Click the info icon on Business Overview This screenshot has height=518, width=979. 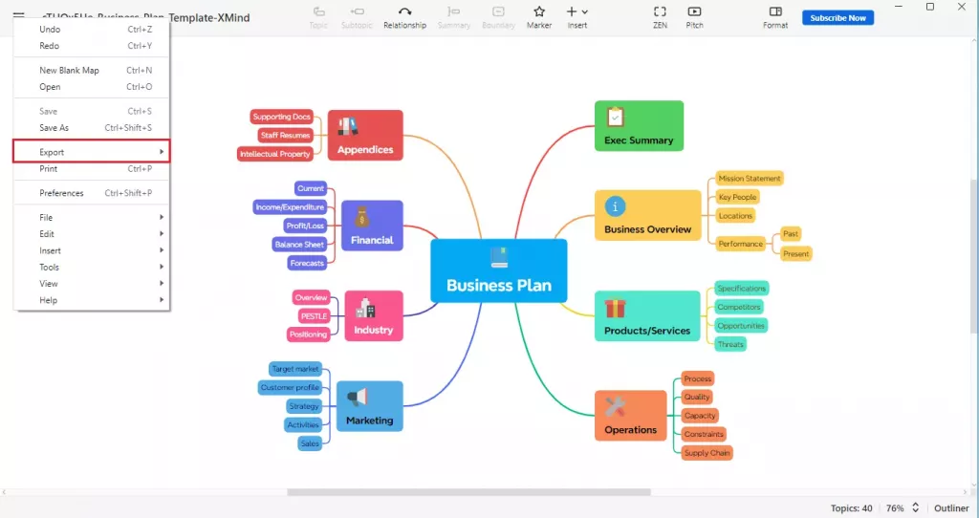click(x=615, y=206)
